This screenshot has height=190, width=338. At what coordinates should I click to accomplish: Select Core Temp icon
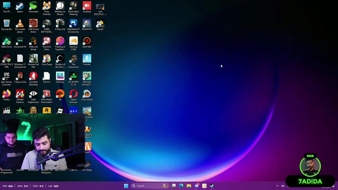coord(47,60)
